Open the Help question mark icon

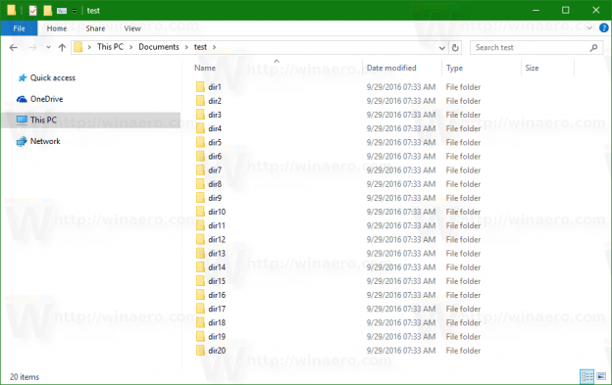coord(603,28)
